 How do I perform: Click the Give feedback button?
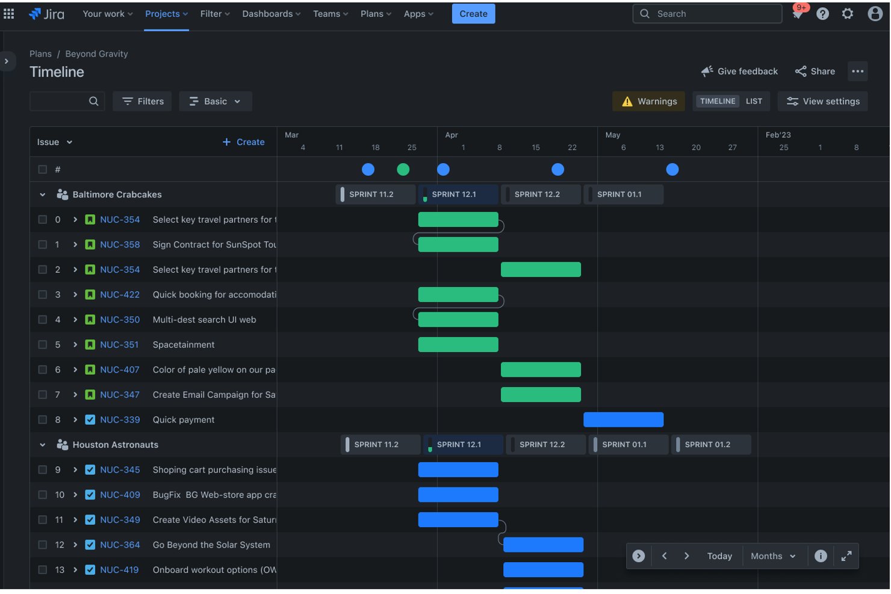click(x=739, y=71)
